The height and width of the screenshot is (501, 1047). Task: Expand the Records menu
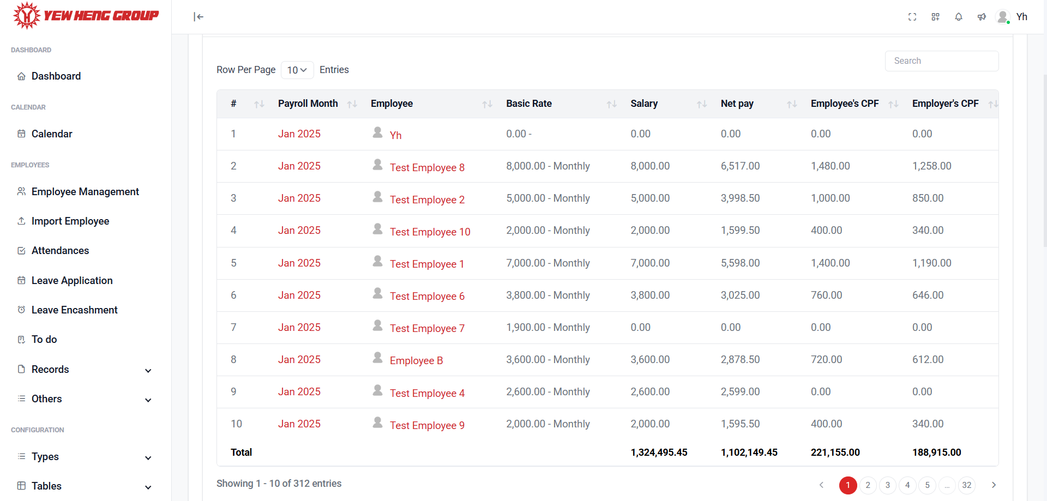[x=85, y=370]
